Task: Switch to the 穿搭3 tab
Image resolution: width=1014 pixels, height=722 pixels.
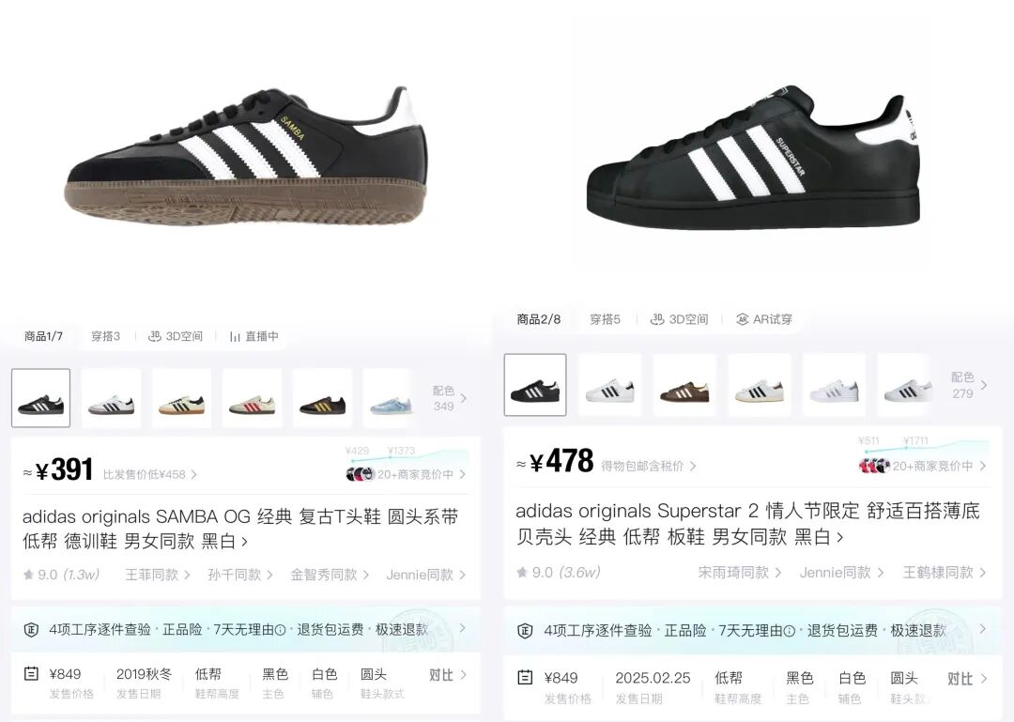Action: pos(105,336)
